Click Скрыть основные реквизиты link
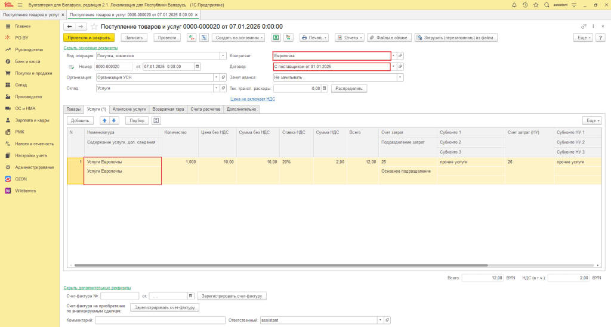611x327 pixels. click(x=91, y=48)
